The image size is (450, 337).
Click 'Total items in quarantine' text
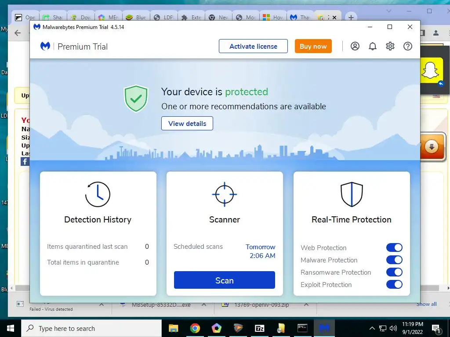tap(83, 262)
